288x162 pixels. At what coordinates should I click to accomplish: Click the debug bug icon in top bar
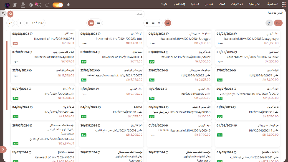(68, 5)
